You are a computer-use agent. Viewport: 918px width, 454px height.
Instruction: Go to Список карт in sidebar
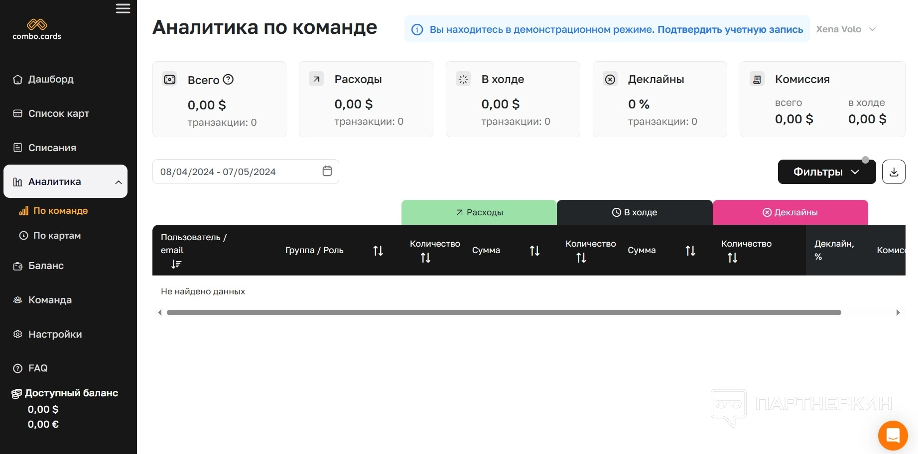click(58, 113)
